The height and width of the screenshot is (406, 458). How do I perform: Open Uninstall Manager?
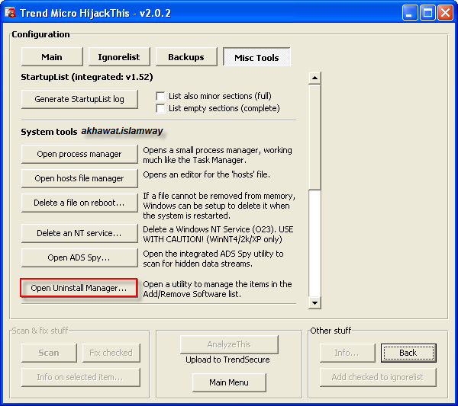pos(79,288)
